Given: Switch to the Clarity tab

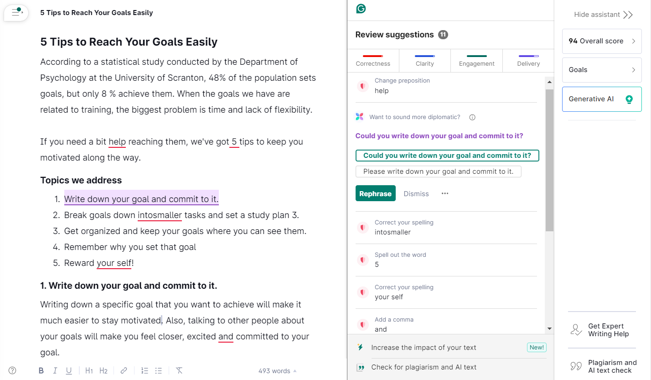Looking at the screenshot, I should point(425,61).
